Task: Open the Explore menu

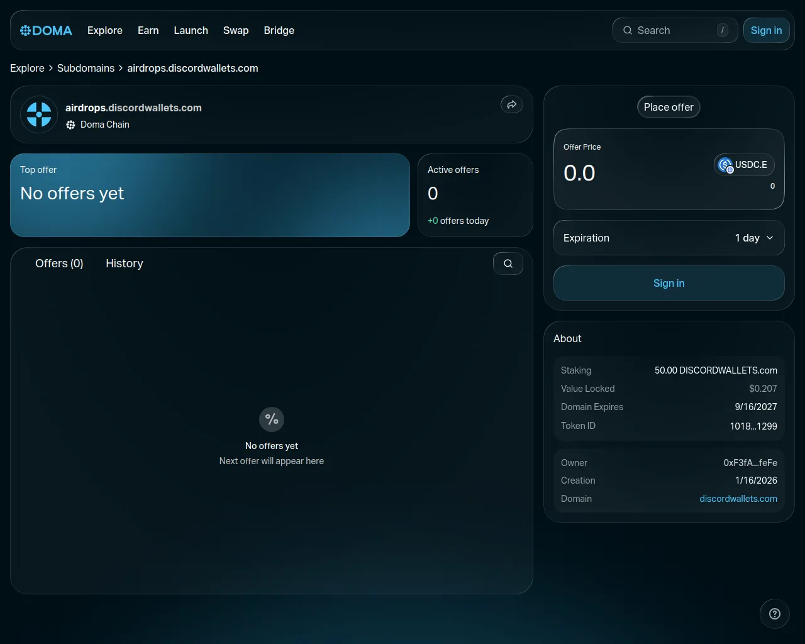Action: [x=105, y=30]
